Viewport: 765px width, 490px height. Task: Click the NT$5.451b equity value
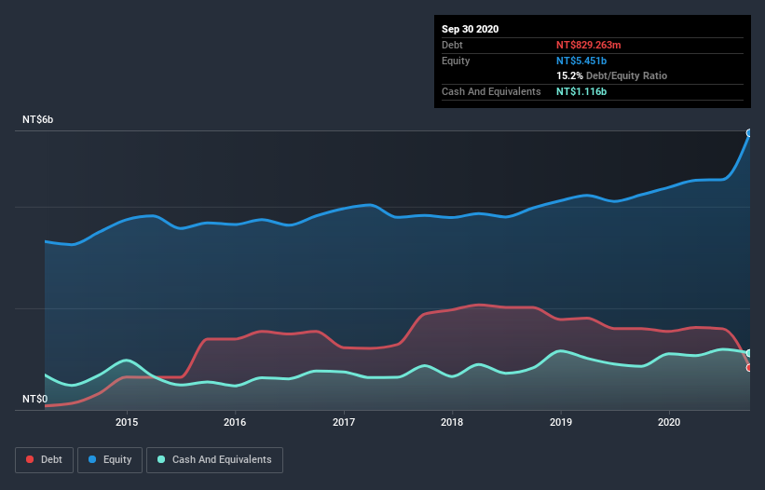(581, 61)
